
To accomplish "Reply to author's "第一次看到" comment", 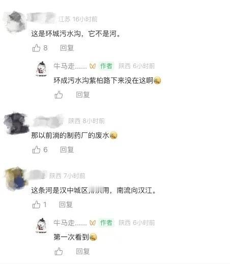I will pyautogui.click(x=82, y=251).
